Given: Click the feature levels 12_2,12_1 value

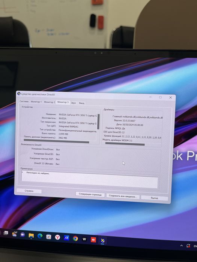Looking at the screenshot, I should click(141, 137).
